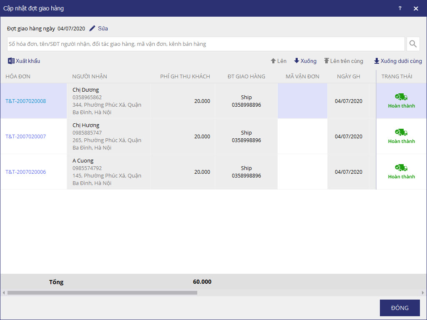Click delivery truck status icon for A Cuong
This screenshot has width=427, height=320.
click(x=401, y=168)
